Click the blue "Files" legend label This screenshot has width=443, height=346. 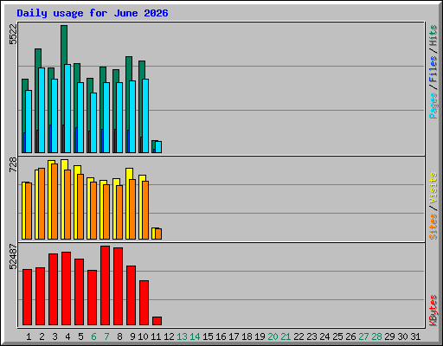coord(433,69)
